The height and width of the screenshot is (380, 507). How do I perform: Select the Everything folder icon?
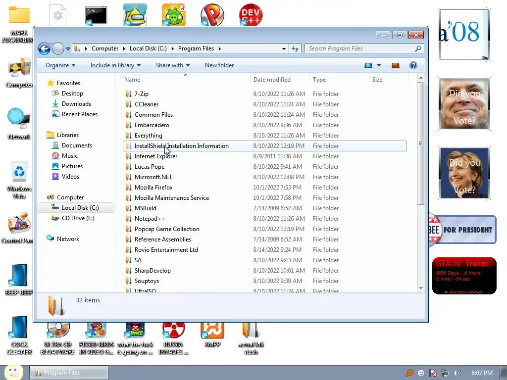[x=128, y=136]
